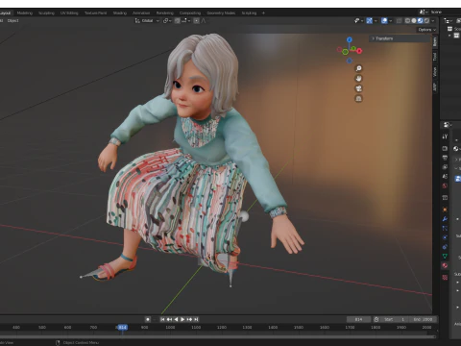Viewport: 461px width, 346px height.
Task: Switch to the UV Editing workspace tab
Action: pyautogui.click(x=69, y=13)
